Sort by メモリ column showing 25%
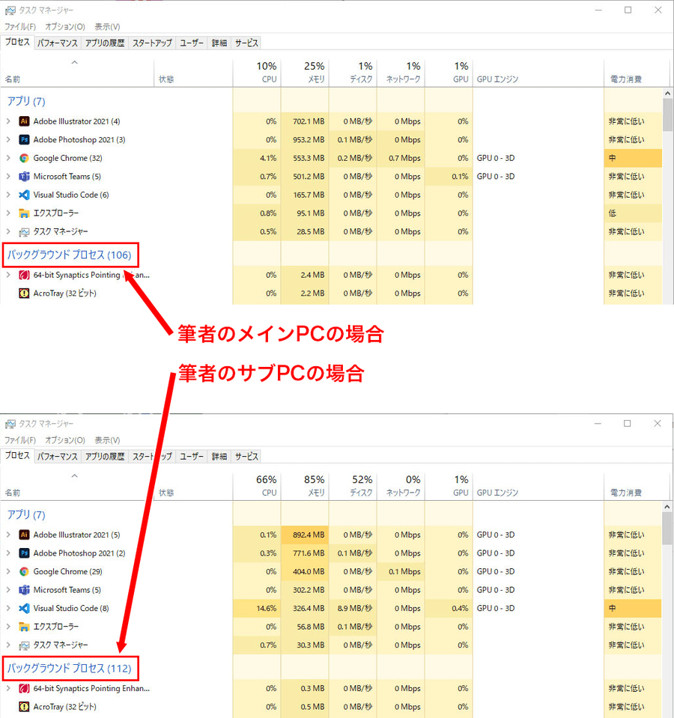This screenshot has height=718, width=674. click(305, 73)
